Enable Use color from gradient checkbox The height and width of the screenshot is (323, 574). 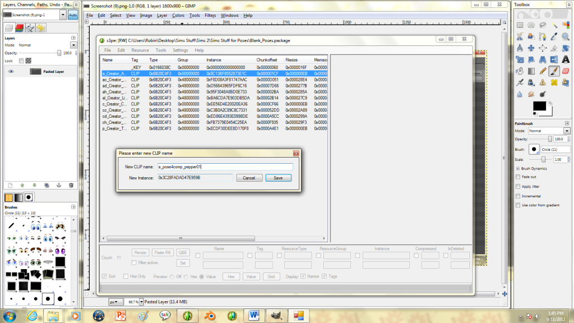click(517, 205)
